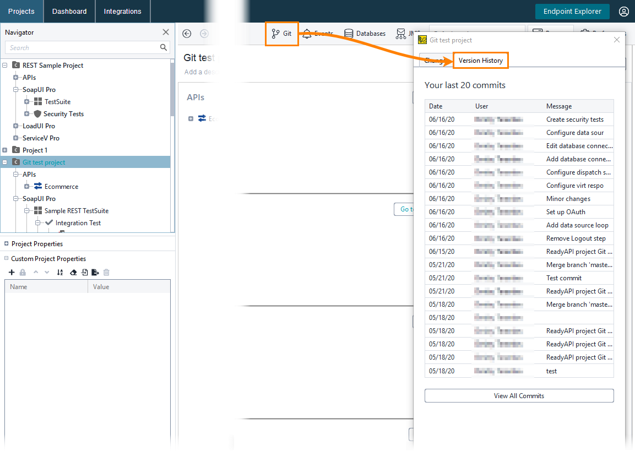
Task: Select the lowercase 'test' commit row
Action: coord(519,371)
